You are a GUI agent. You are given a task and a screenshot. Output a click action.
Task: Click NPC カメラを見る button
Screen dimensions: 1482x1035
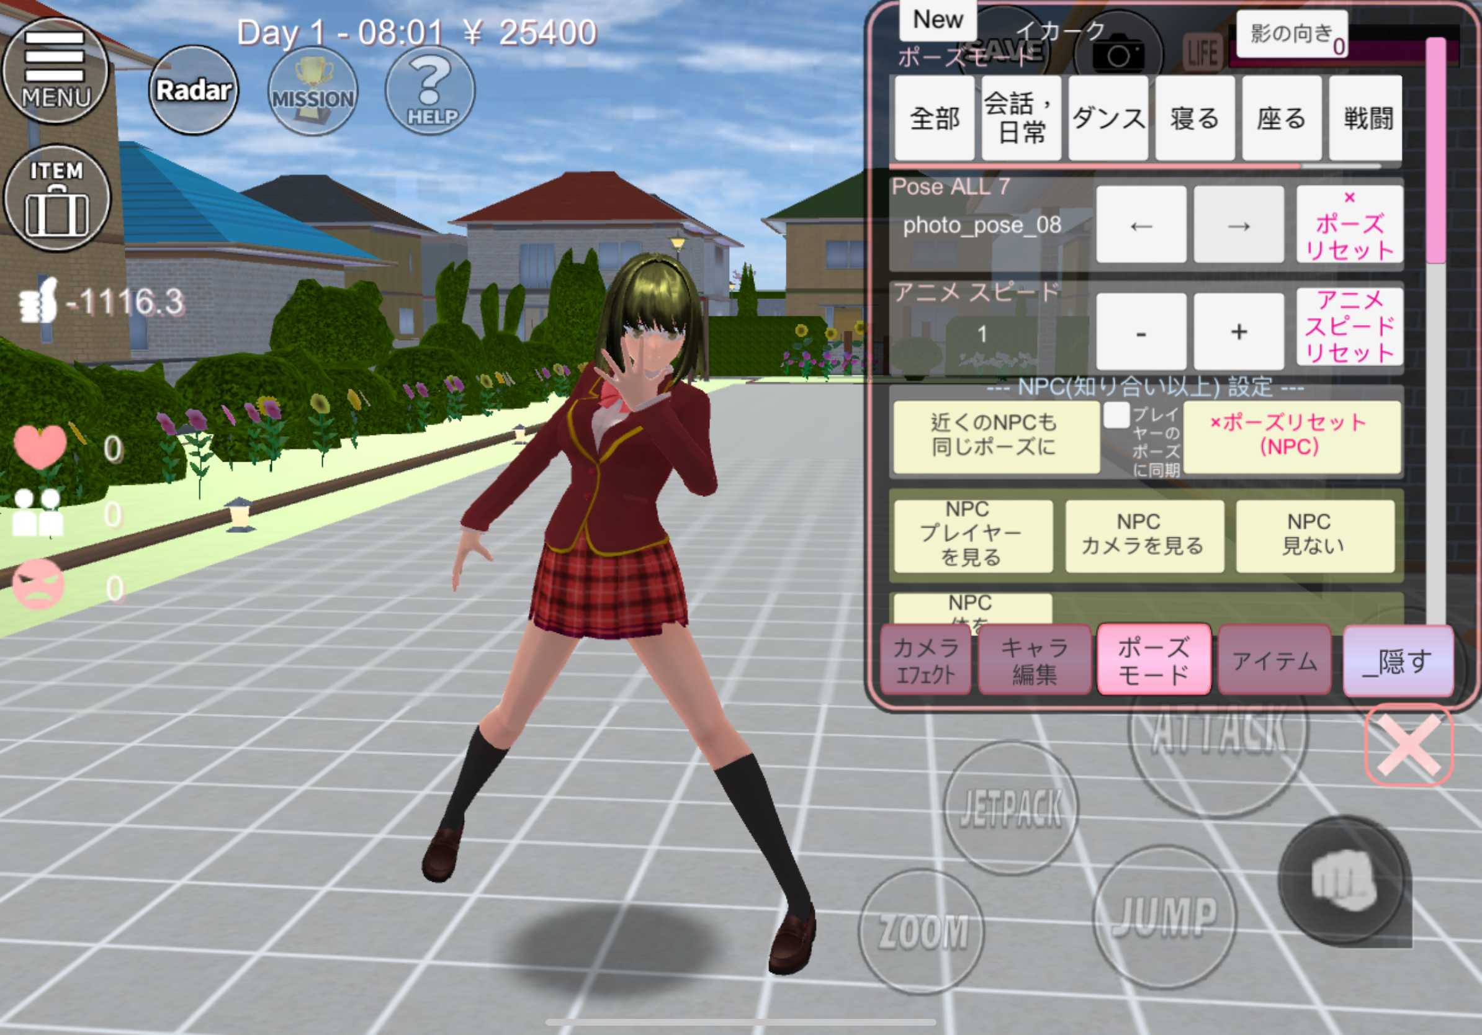(1144, 535)
